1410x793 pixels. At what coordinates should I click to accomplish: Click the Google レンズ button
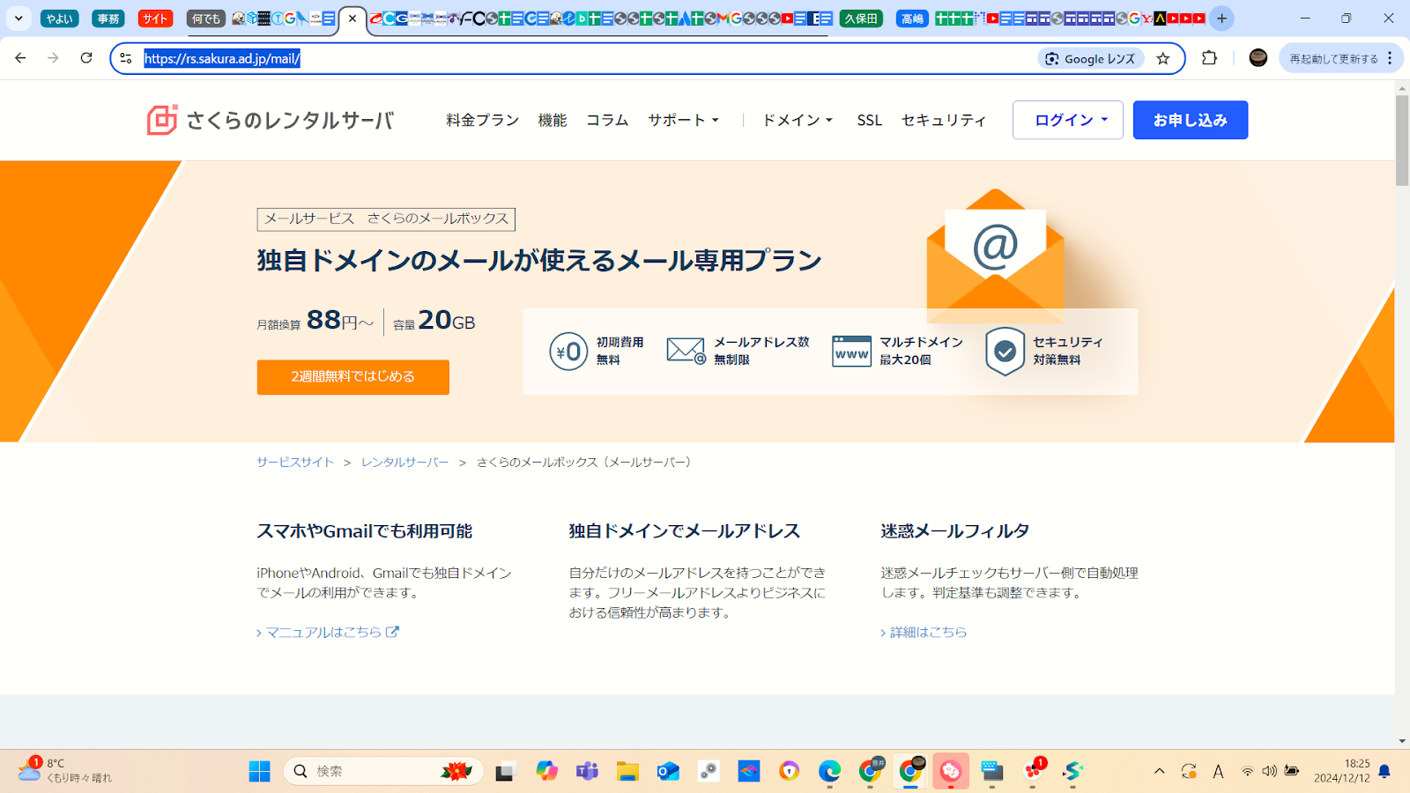(1091, 58)
